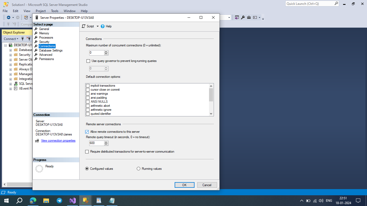The height and width of the screenshot is (206, 367).
Task: Click the maximum concurrent connections field
Action: pos(97,53)
